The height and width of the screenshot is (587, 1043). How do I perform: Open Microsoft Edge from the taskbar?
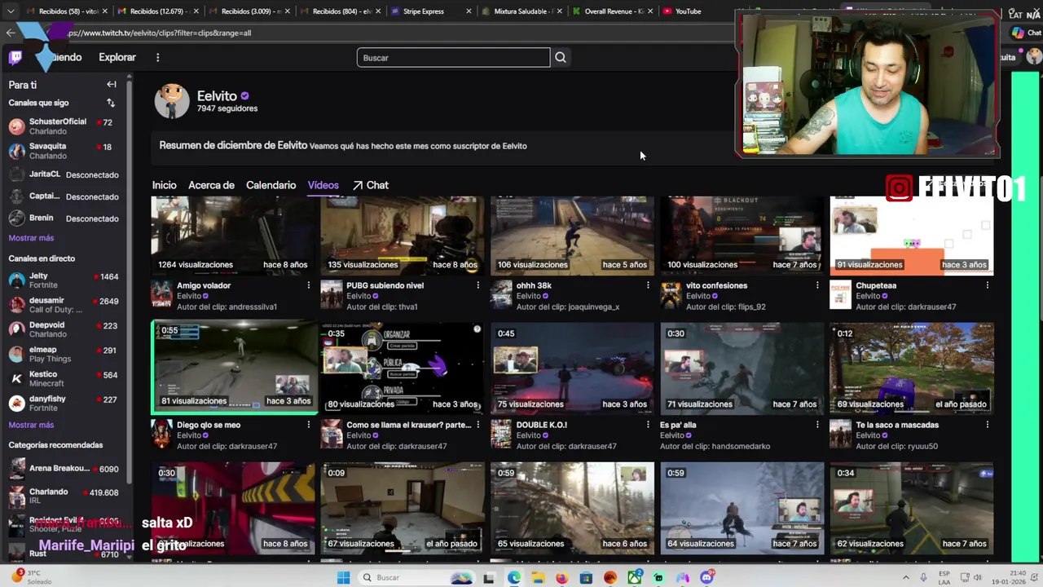pos(513,577)
